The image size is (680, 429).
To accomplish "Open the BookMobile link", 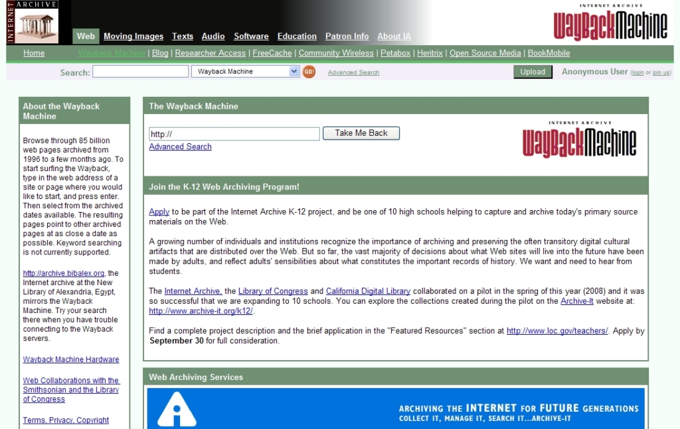I will [549, 53].
